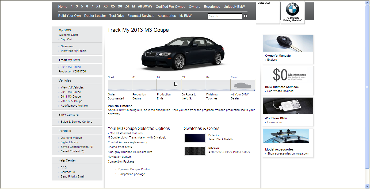Open the Home menu item

coord(63,7)
